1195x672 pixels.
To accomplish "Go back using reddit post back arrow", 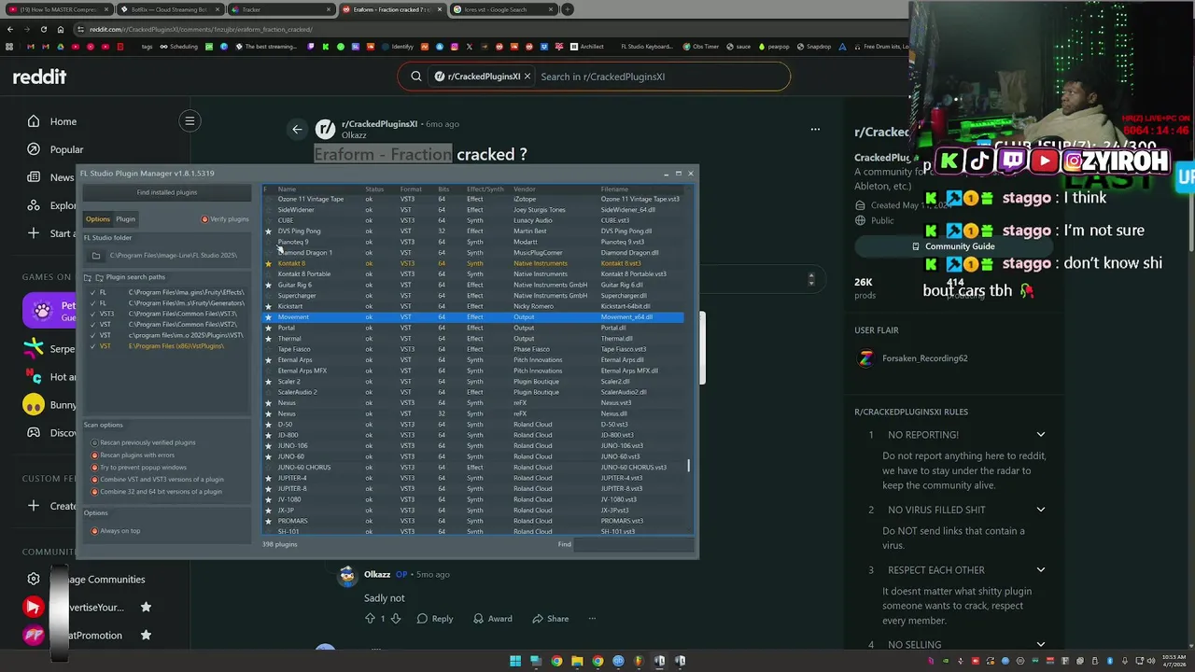I will (297, 130).
